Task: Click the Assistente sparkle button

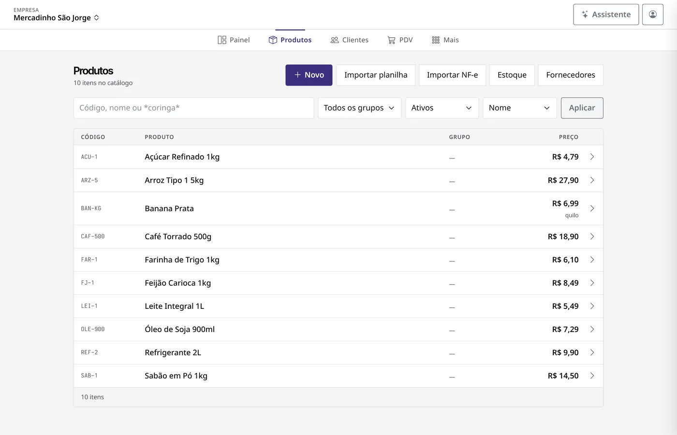Action: pos(606,14)
